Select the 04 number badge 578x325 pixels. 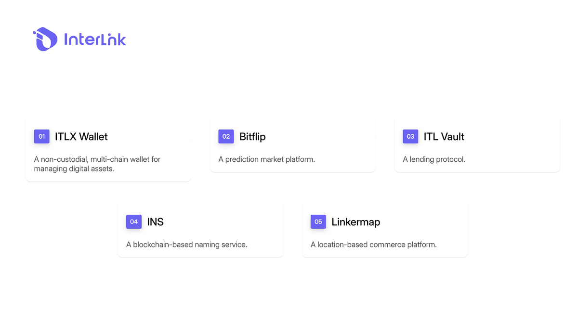(x=134, y=221)
